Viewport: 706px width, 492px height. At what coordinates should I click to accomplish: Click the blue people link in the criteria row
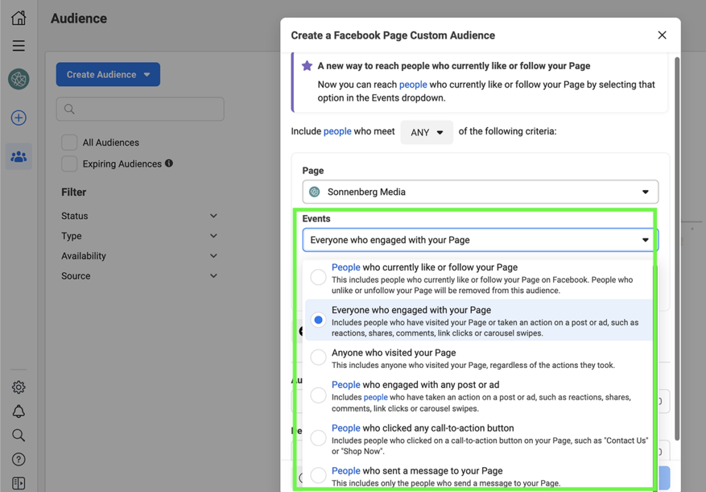point(337,132)
